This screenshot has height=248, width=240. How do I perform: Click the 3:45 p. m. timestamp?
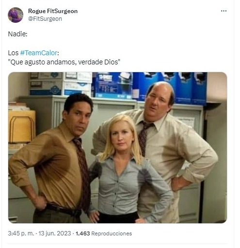[x=21, y=233]
